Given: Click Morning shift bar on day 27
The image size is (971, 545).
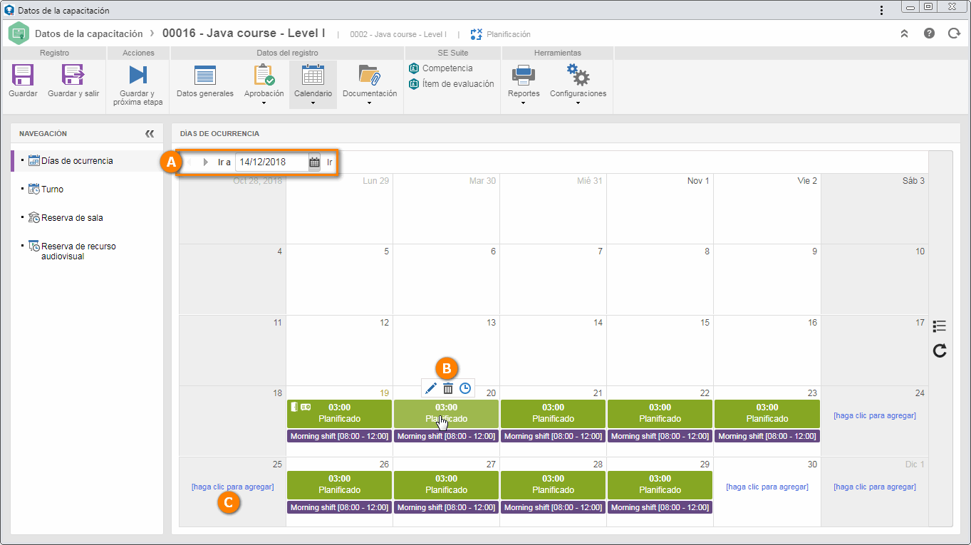Looking at the screenshot, I should pos(446,507).
